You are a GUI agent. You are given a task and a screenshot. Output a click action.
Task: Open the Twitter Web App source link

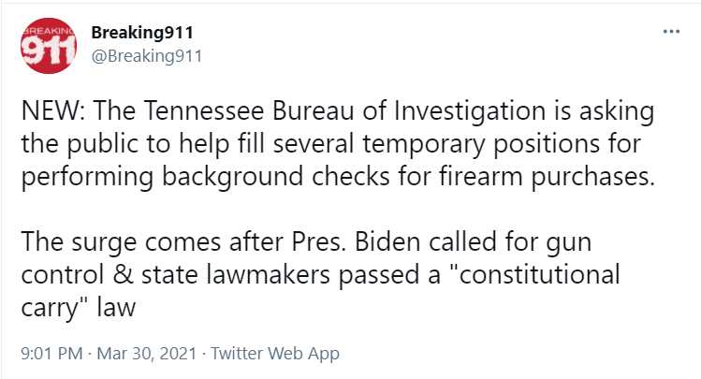click(275, 353)
